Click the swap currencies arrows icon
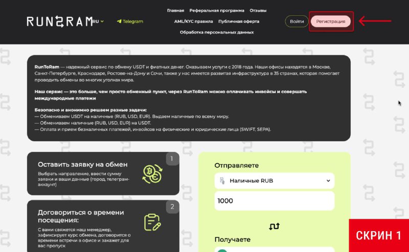 275,226
